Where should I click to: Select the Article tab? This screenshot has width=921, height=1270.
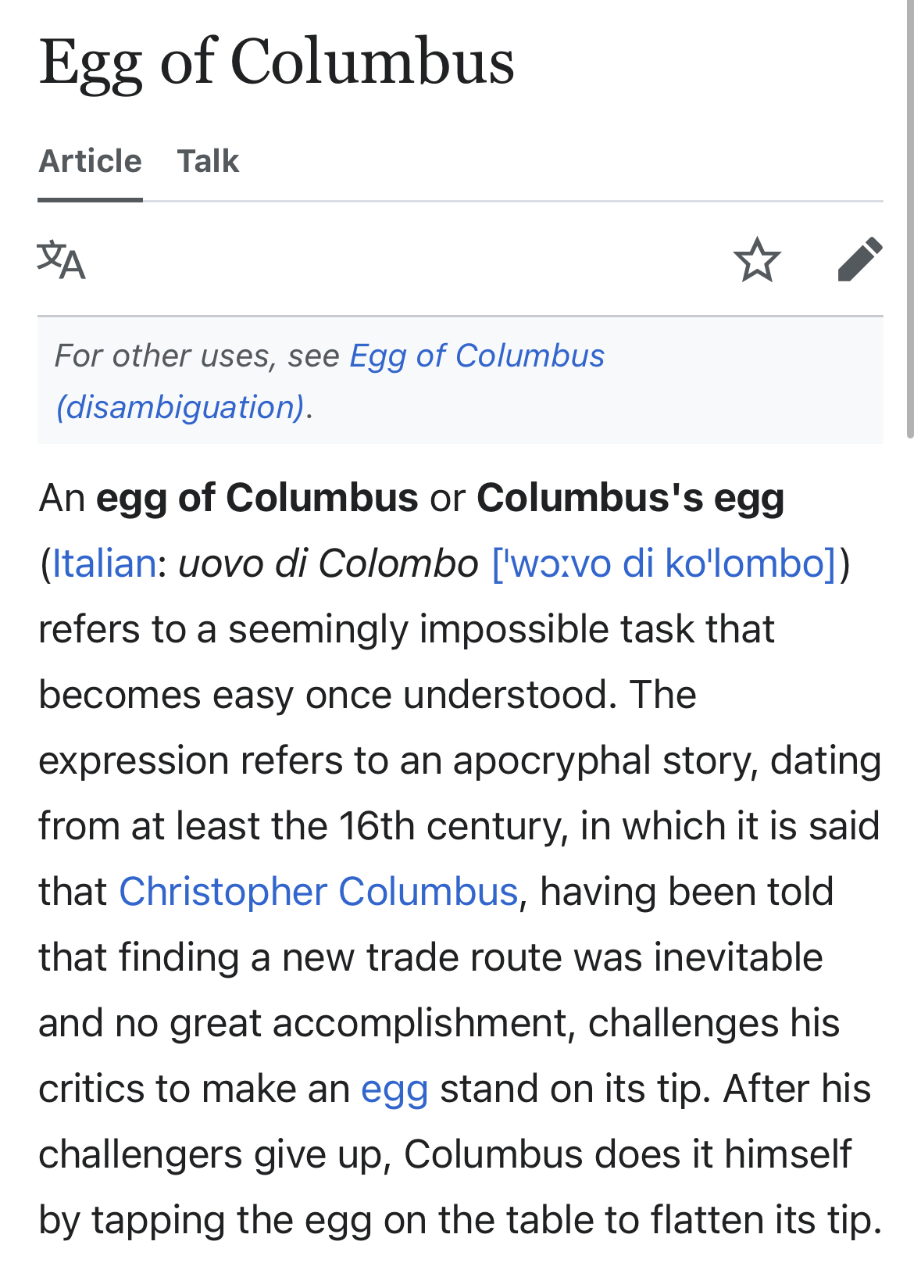pos(90,161)
